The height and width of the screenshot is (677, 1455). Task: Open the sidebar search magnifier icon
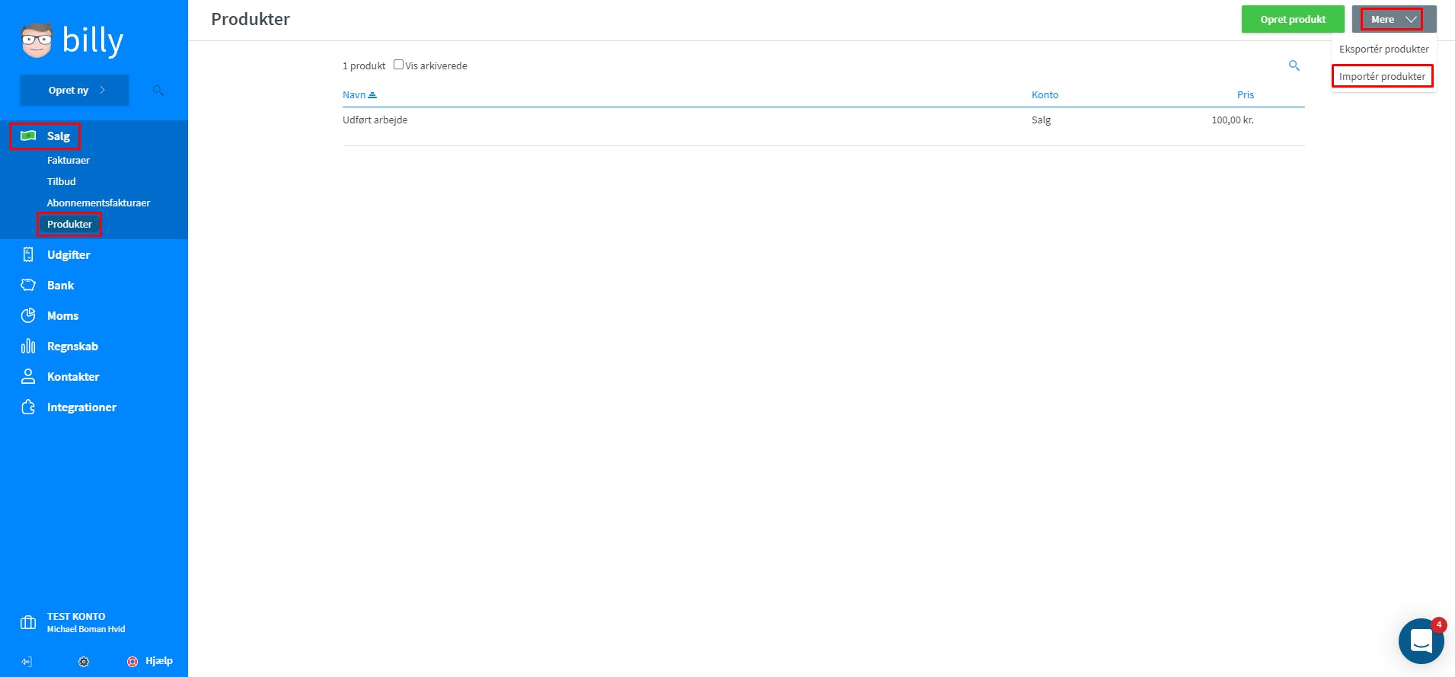pyautogui.click(x=158, y=91)
